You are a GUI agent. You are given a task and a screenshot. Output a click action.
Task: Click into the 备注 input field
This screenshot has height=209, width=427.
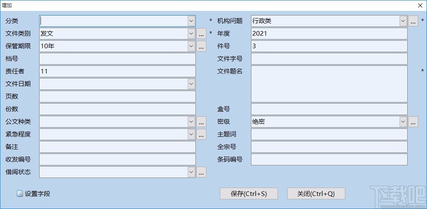[117, 147]
